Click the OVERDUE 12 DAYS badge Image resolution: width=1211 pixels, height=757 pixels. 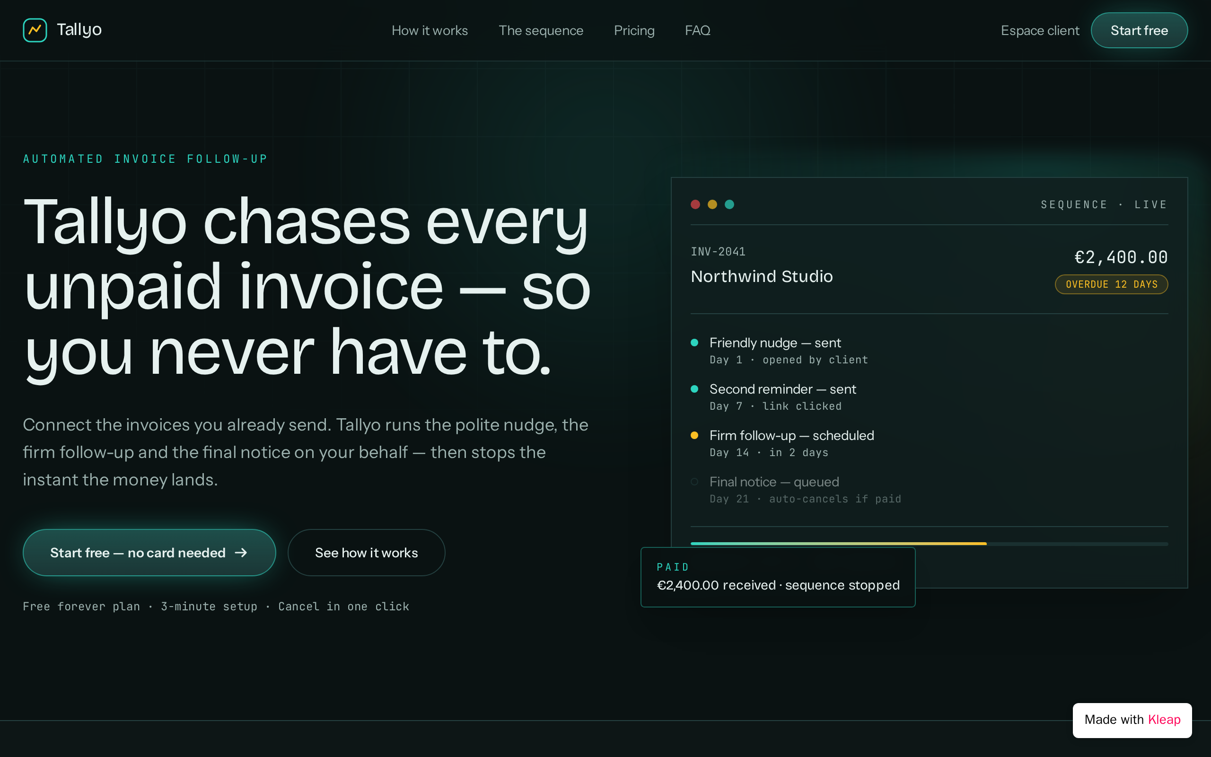(x=1111, y=284)
